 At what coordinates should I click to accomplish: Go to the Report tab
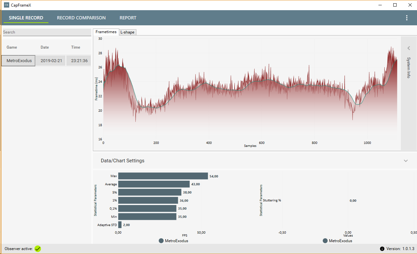pos(128,18)
